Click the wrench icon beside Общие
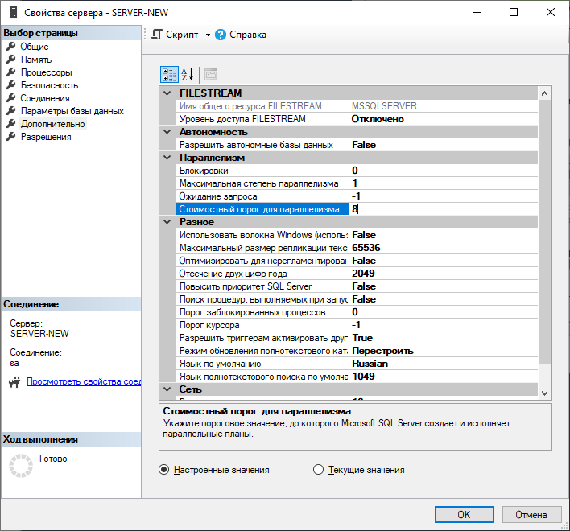Viewport: 570px width, 531px height. coord(11,46)
